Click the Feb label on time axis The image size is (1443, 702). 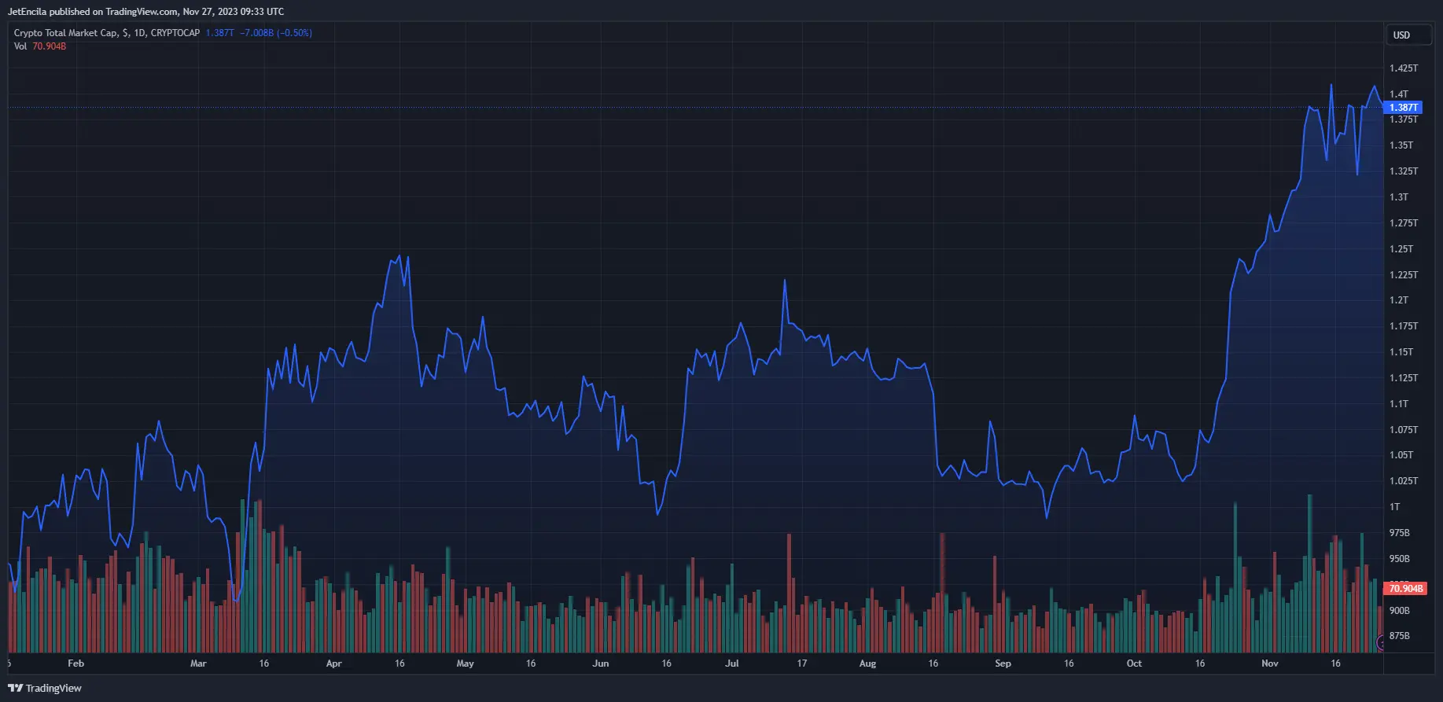(75, 663)
